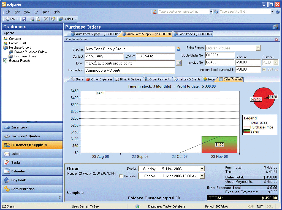Viewport: 282px width, 210px height.
Task: Click the Save disk icon in toolbar
Action: click(x=24, y=19)
